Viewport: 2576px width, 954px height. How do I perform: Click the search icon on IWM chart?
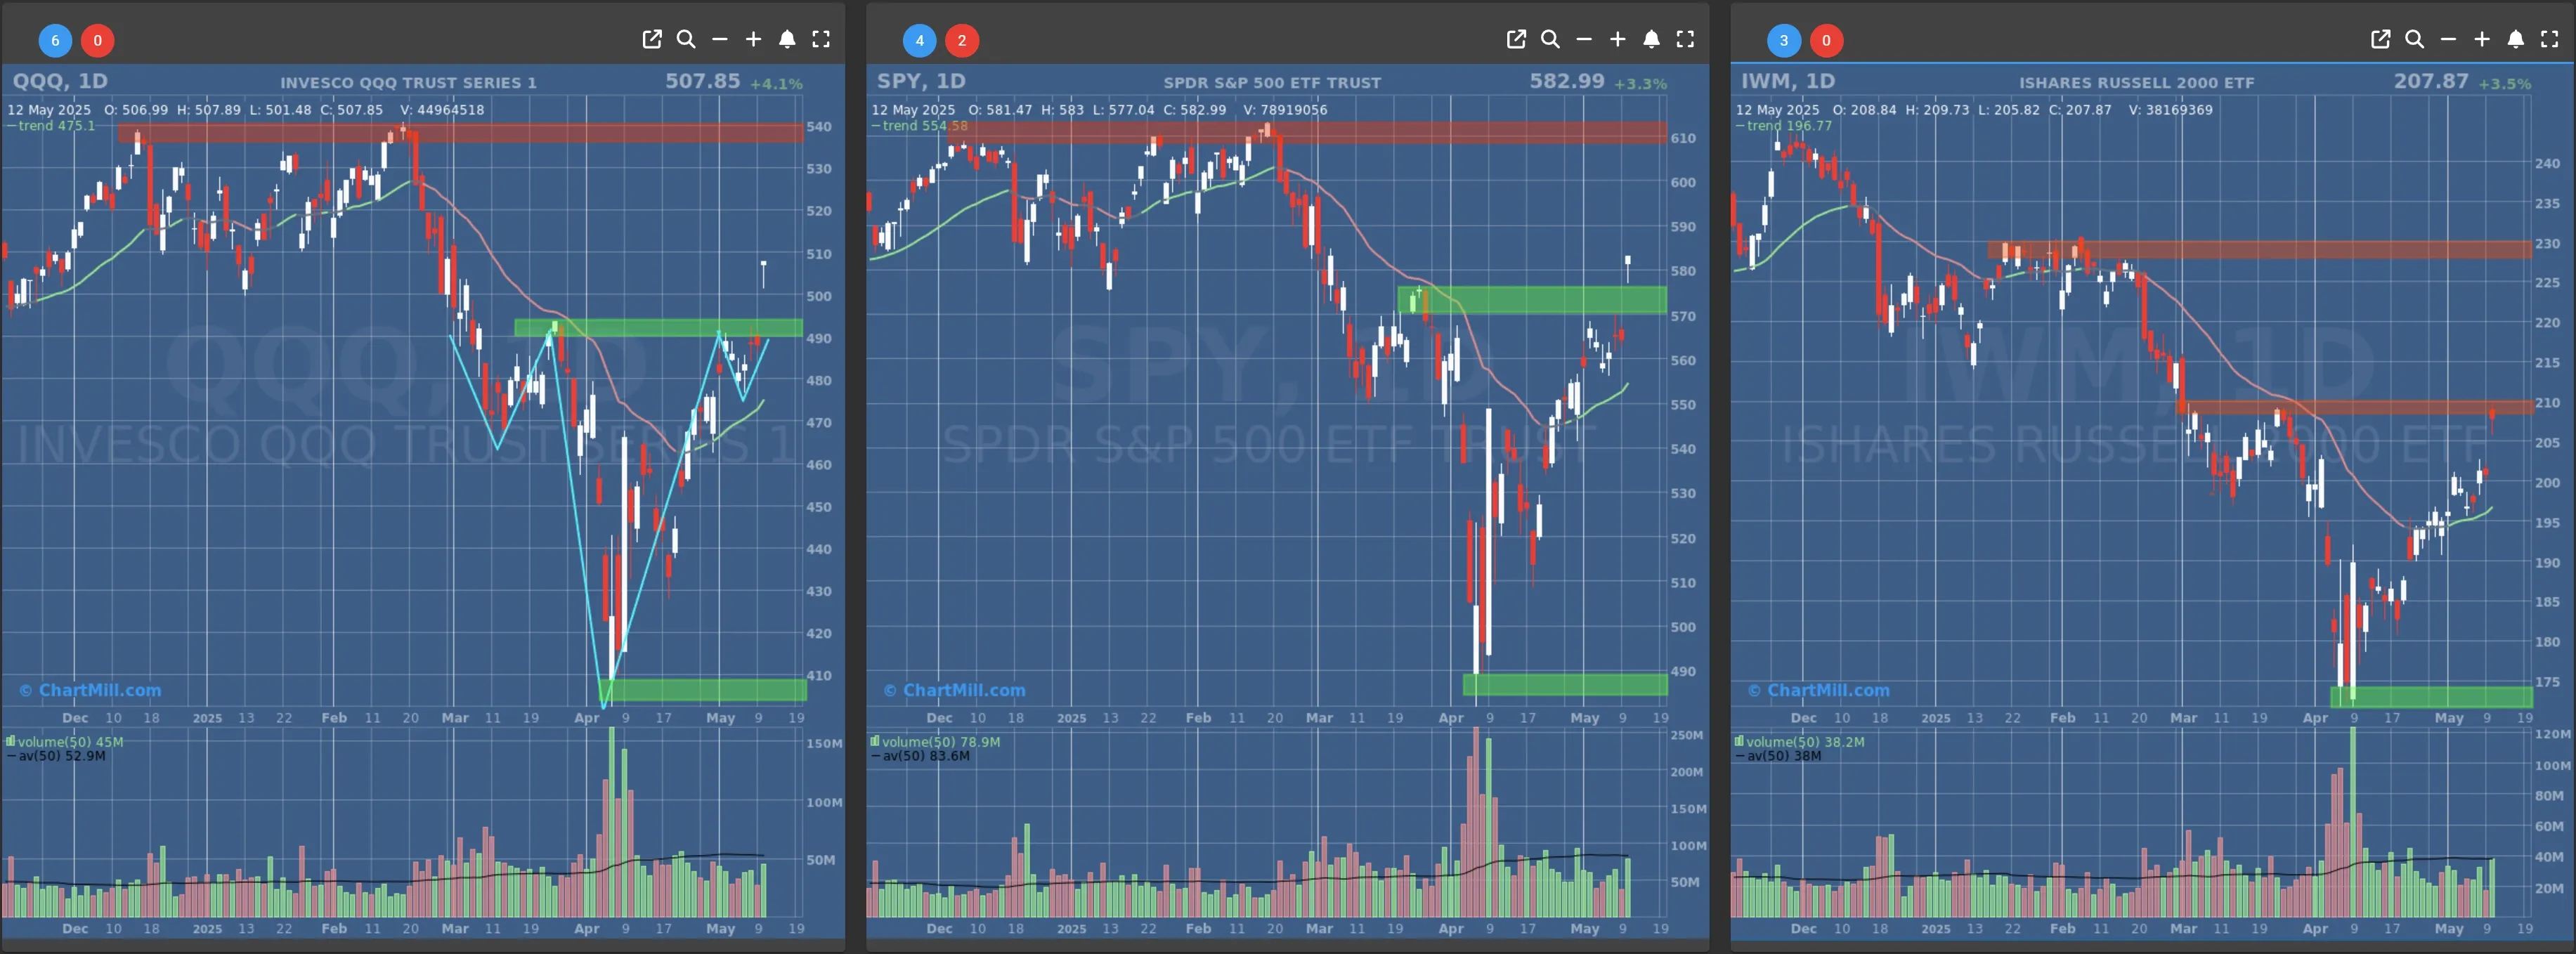tap(2414, 39)
